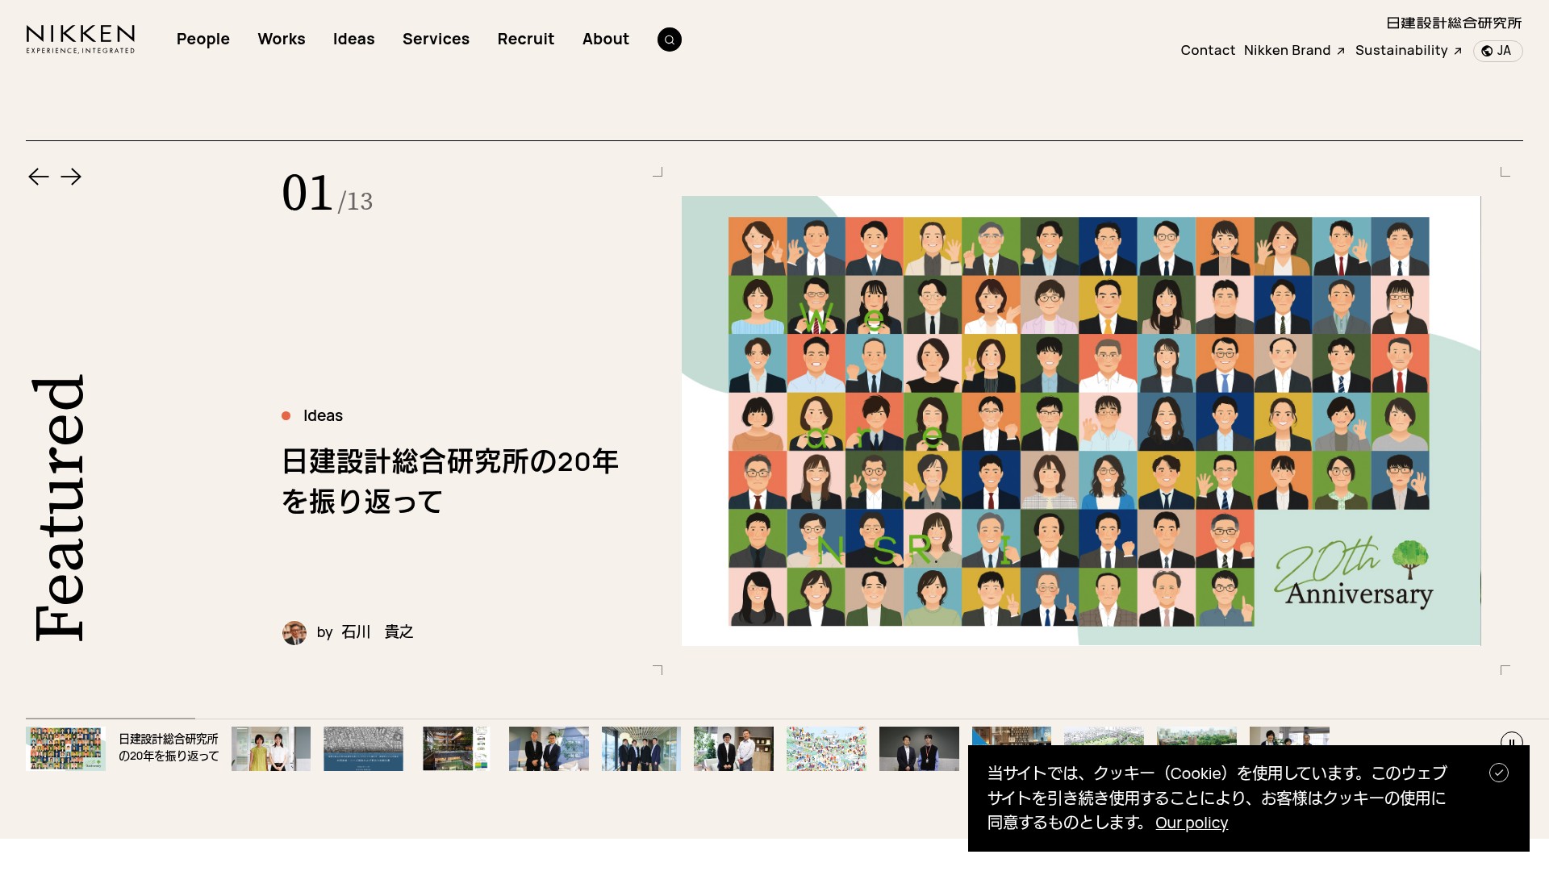Click the author avatar photo
Viewport: 1549px width, 871px height.
click(x=294, y=632)
